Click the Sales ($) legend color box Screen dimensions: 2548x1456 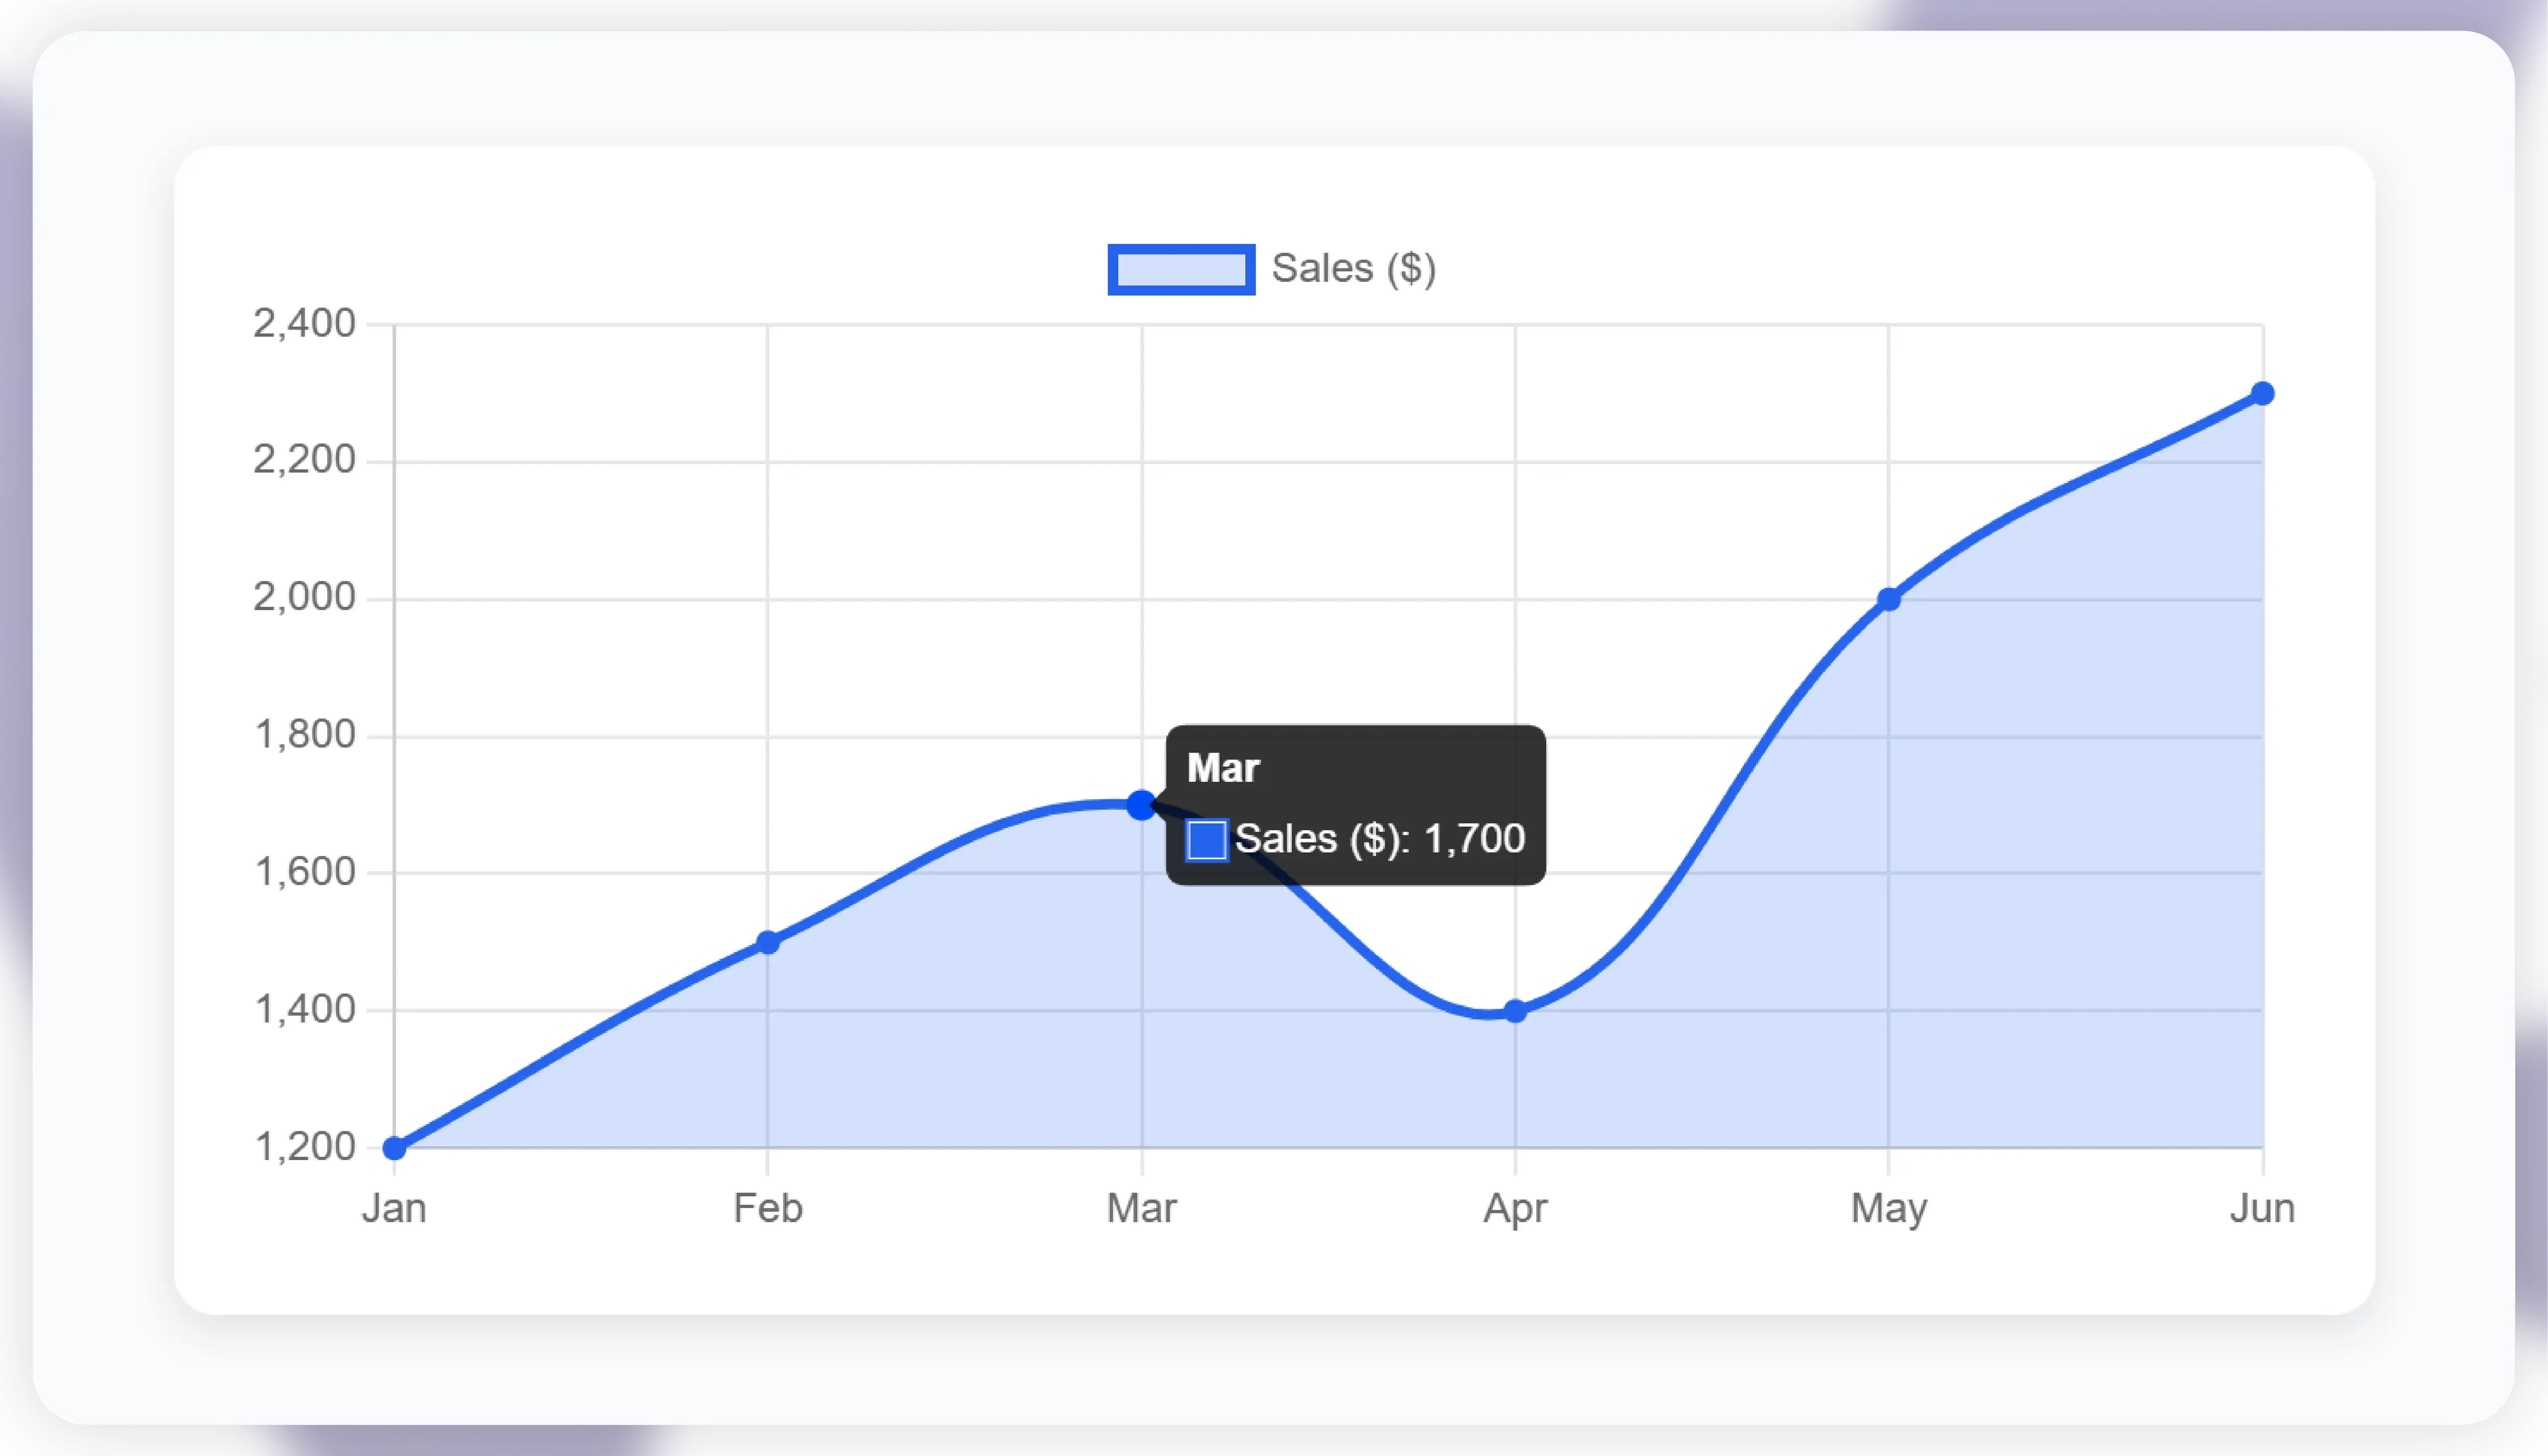click(1180, 269)
